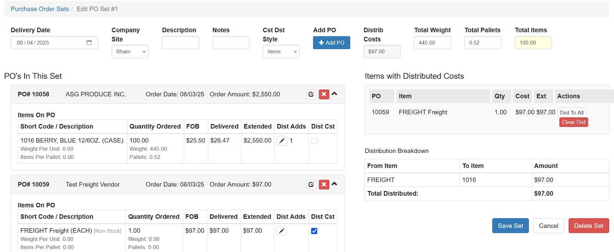
Task: Click the Dist To All button
Action: pyautogui.click(x=572, y=113)
